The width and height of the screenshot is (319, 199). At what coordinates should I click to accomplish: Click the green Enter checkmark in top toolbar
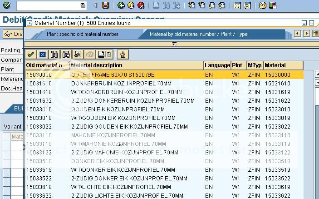(x=6, y=5)
